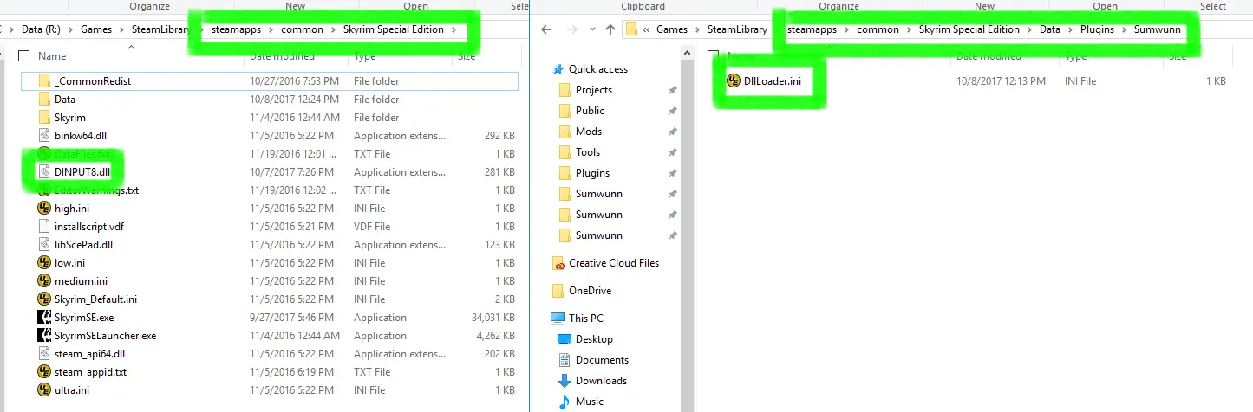
Task: Open the « overflow chevron in right address bar
Action: point(647,29)
